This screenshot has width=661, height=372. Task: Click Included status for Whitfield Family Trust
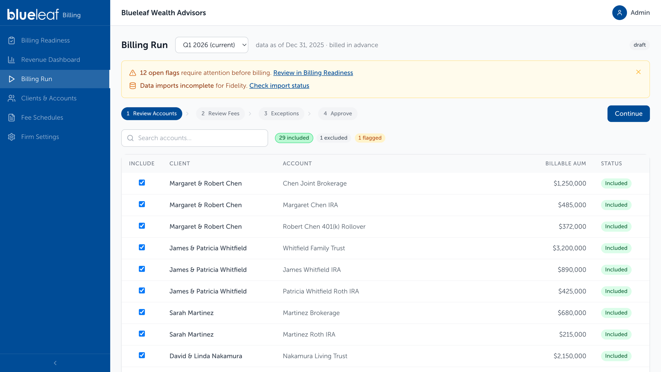coord(616,248)
